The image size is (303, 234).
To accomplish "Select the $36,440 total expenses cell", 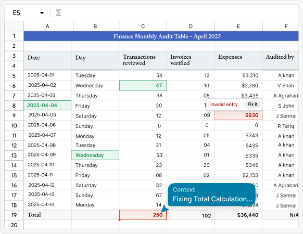I will [238, 215].
